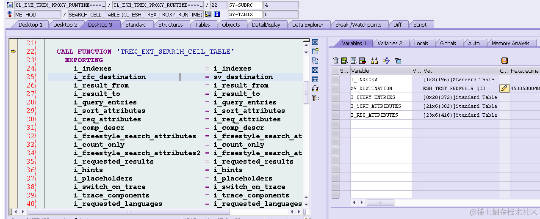Screen dimensions: 540x219
Task: Click the Hexadecimal column header
Action: click(x=525, y=71)
